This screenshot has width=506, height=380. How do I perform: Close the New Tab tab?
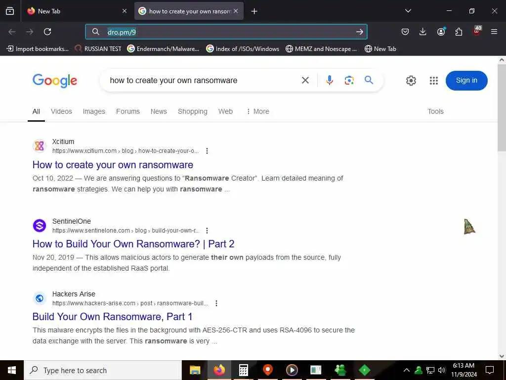click(125, 11)
